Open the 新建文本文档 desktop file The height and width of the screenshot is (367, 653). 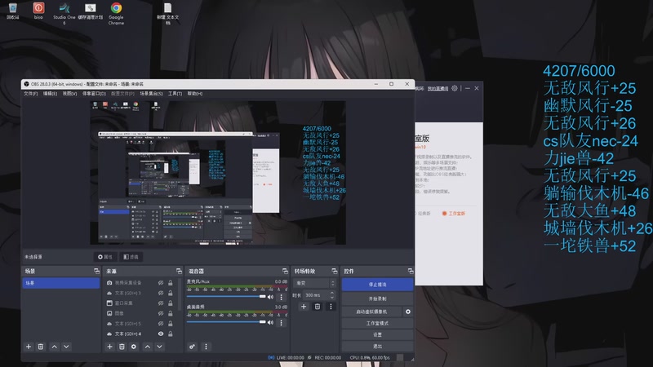(x=167, y=13)
